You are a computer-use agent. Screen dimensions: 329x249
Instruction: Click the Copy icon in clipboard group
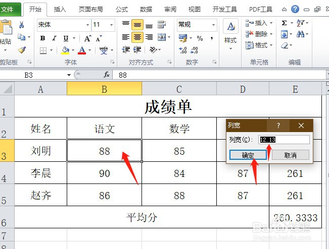(x=21, y=37)
